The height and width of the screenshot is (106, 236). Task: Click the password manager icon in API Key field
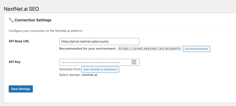click(x=134, y=62)
